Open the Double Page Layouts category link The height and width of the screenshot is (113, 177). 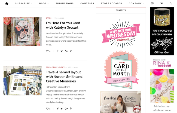pyautogui.click(x=56, y=67)
